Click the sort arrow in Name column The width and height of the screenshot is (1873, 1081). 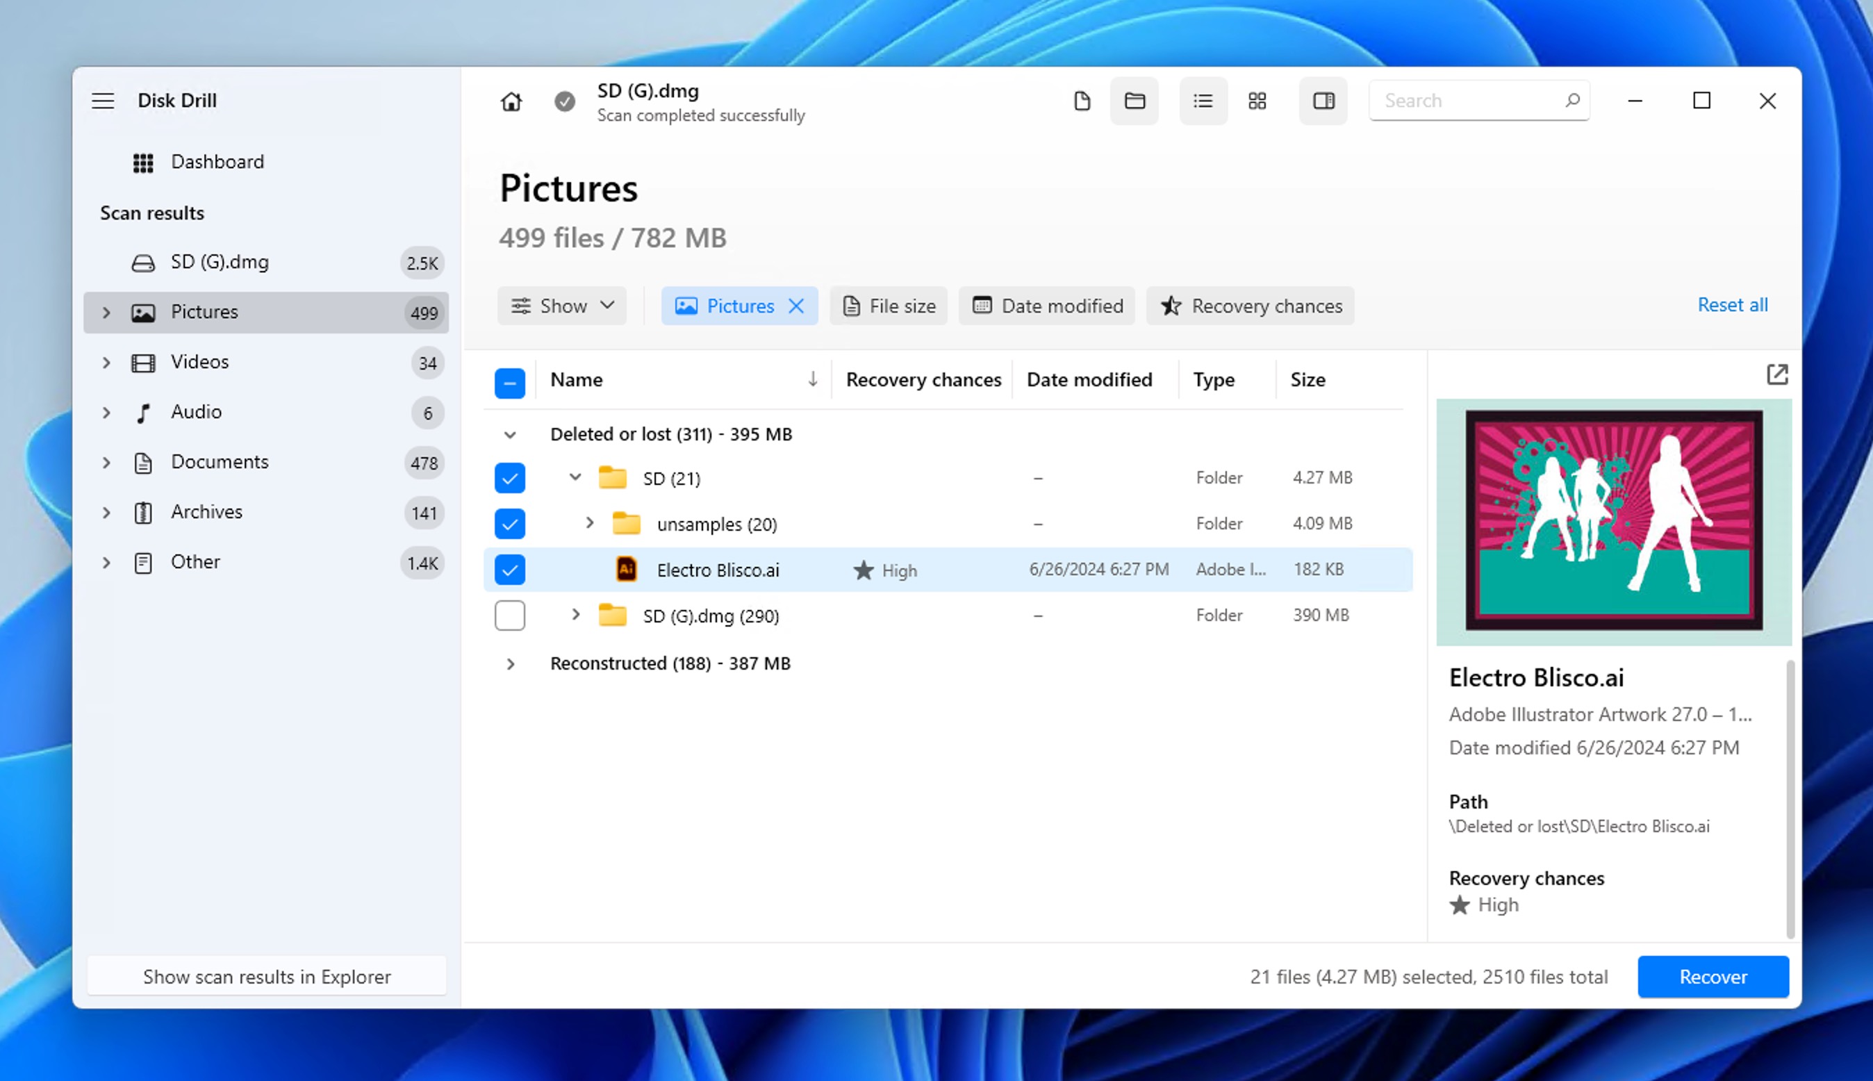point(813,379)
